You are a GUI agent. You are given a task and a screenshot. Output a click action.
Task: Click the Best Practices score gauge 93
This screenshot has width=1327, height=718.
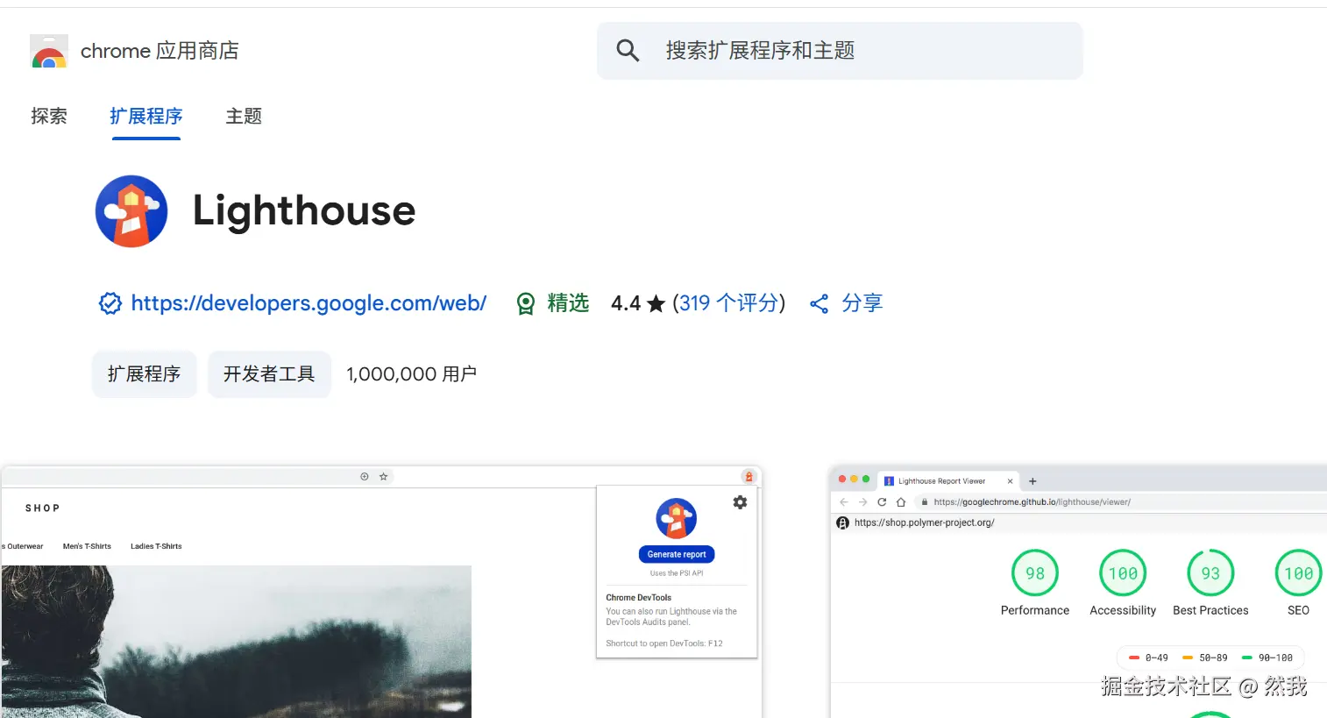(x=1210, y=573)
